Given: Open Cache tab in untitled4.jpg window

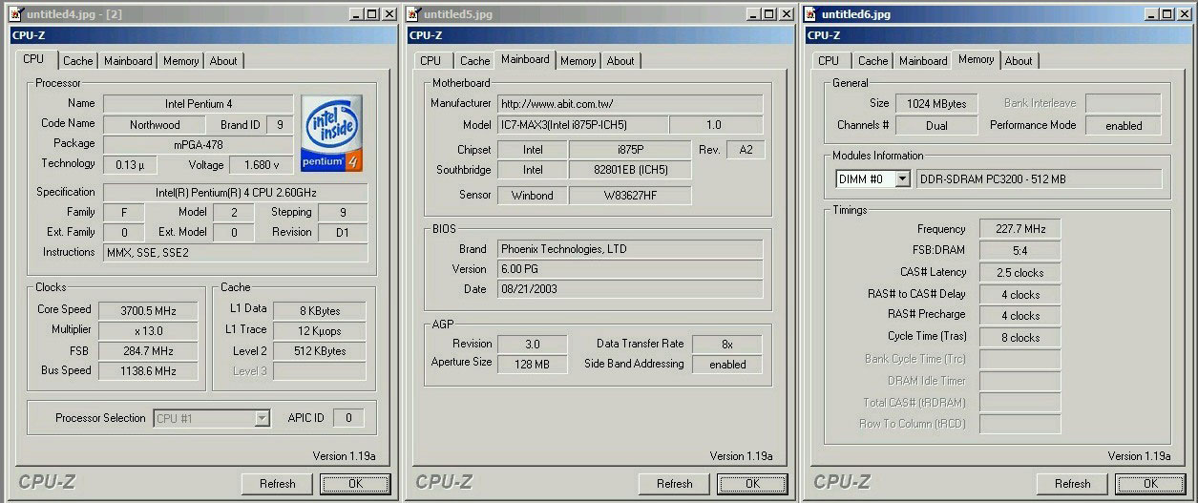Looking at the screenshot, I should click(78, 61).
